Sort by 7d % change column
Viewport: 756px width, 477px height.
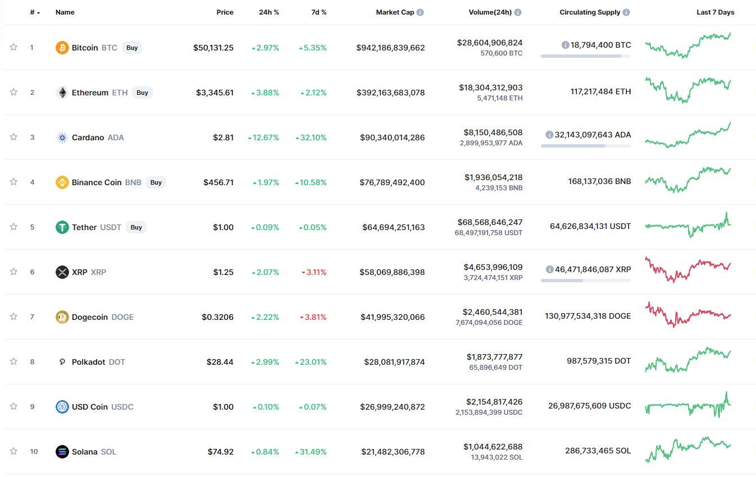tap(319, 12)
